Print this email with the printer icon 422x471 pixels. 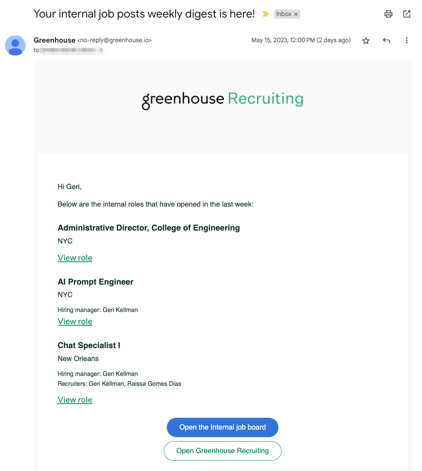(388, 14)
